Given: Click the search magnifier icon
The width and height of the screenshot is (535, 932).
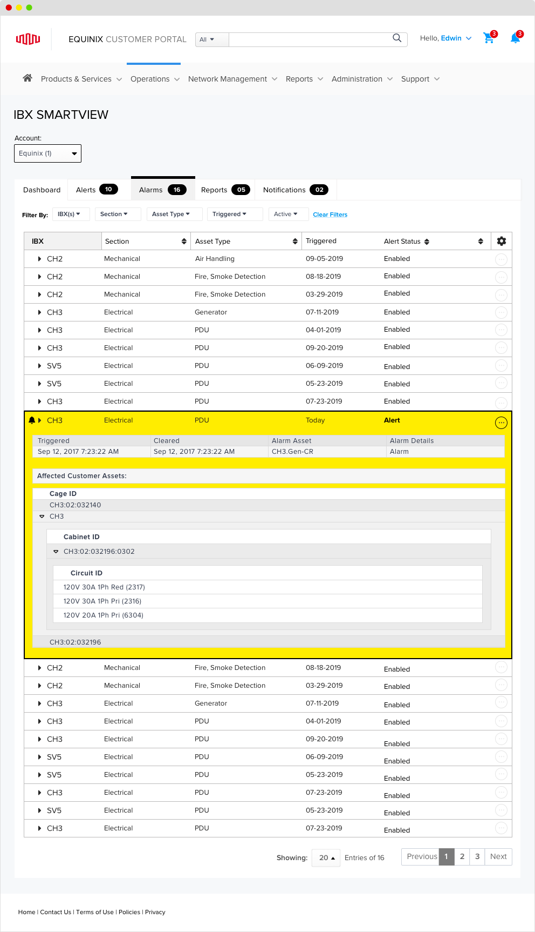Looking at the screenshot, I should 397,38.
